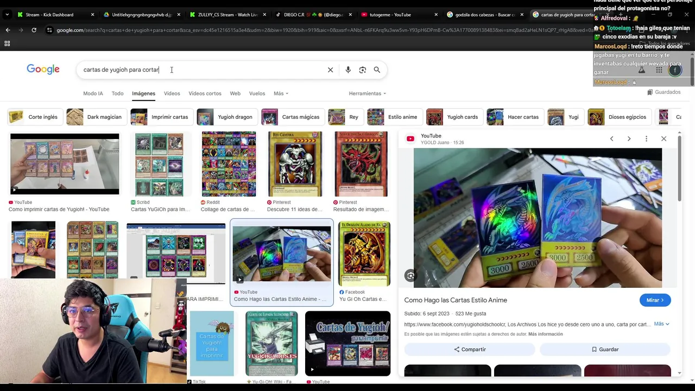Clear the Google search box text
Viewport: 695px width, 391px height.
point(330,70)
